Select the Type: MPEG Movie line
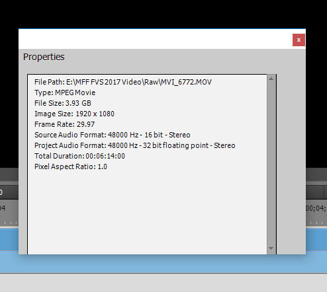Viewport: 327px width, 292px height. pos(65,92)
